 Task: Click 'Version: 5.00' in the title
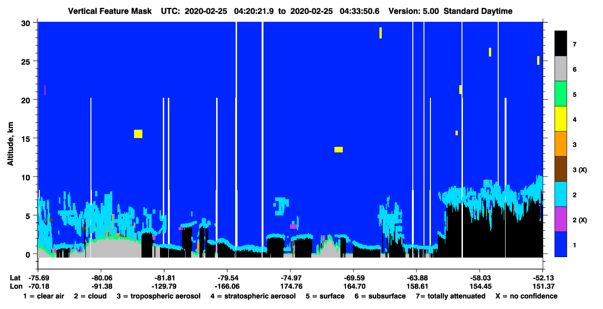point(413,11)
